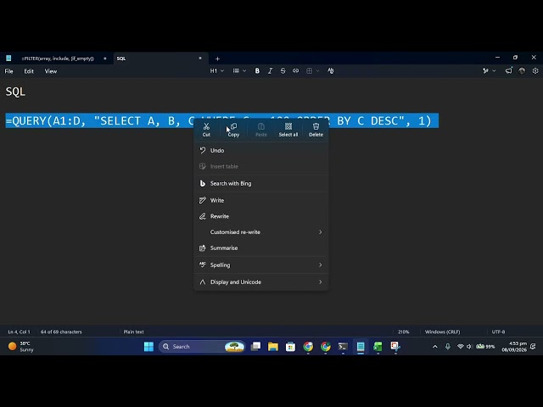
Task: Click the Windows (CRLF) line ending status
Action: 443,332
